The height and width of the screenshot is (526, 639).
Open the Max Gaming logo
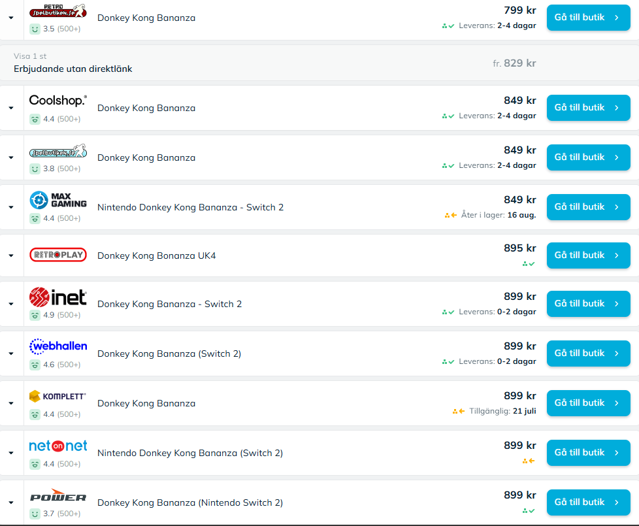(58, 200)
